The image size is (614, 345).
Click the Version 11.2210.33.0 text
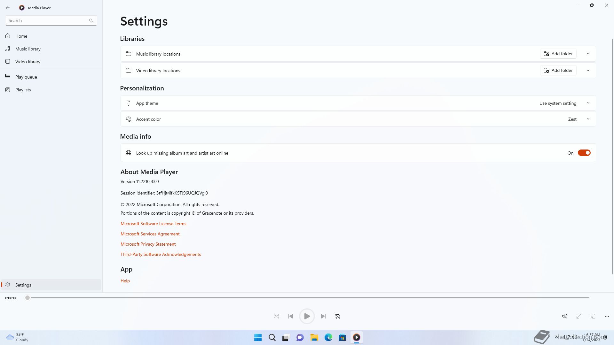point(139,181)
